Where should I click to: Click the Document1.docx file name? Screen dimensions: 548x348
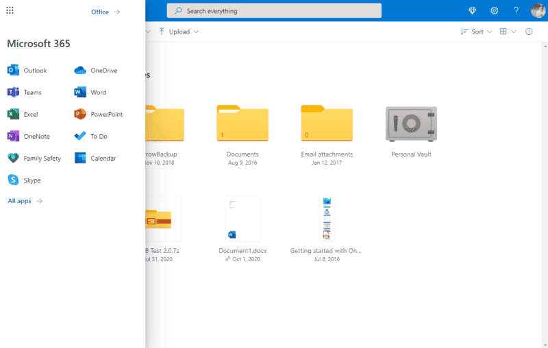pos(242,251)
